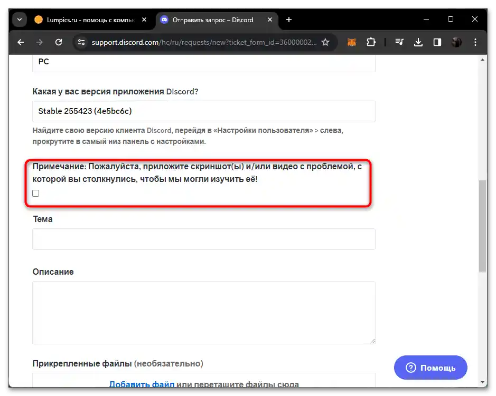Click inside the Описание text area
This screenshot has width=496, height=396.
point(203,311)
